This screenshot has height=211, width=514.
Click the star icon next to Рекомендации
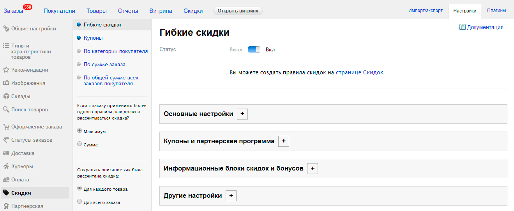click(x=6, y=70)
